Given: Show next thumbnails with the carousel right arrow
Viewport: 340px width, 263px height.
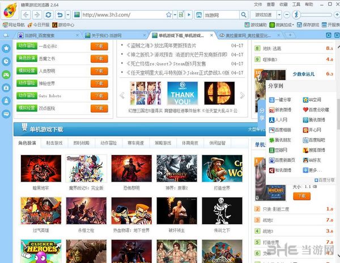Looking at the screenshot, I should [242, 95].
